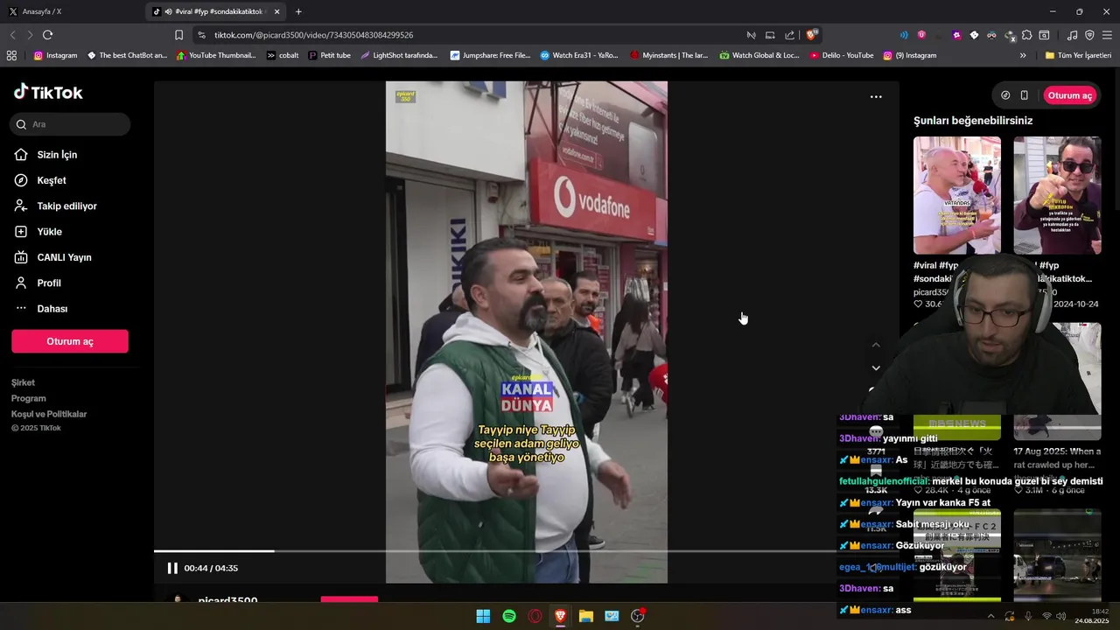Open Program footer link

(x=29, y=398)
